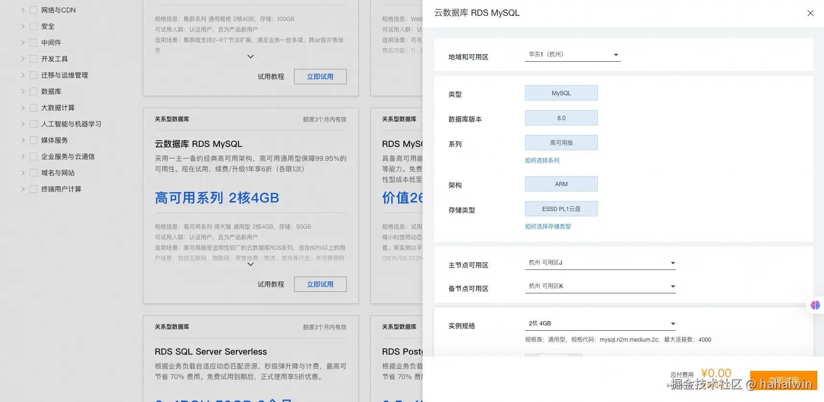
Task: Expand details chevron on 云数据库 RDS MySQL card
Action: coord(251,264)
